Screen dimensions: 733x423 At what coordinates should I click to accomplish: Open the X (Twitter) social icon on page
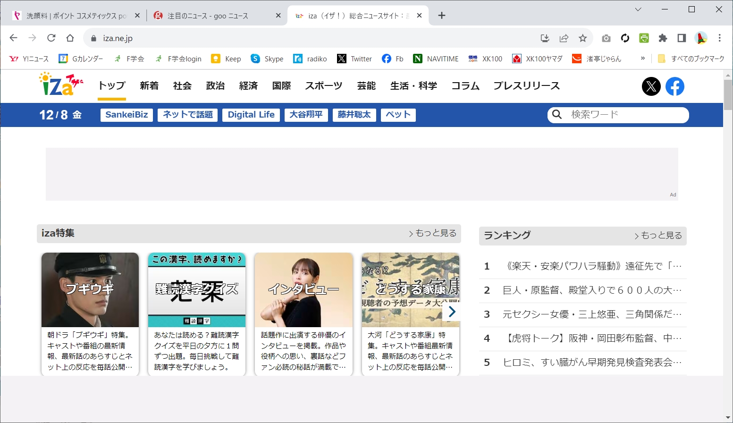click(651, 86)
